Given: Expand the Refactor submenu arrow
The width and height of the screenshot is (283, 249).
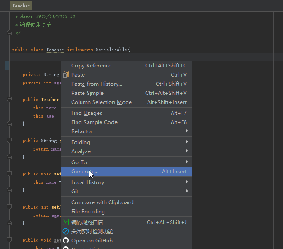Looking at the screenshot, I should coord(187,131).
